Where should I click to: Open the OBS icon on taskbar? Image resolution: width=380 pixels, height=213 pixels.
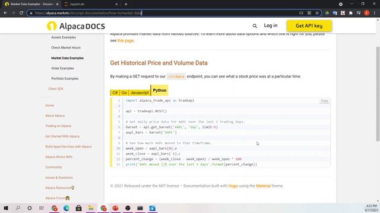[128, 208]
